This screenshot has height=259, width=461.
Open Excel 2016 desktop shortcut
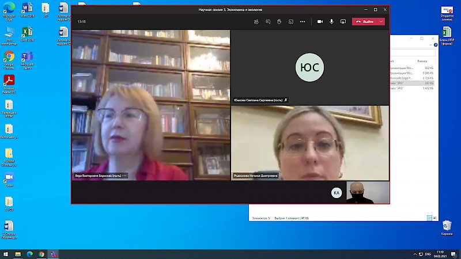27,33
